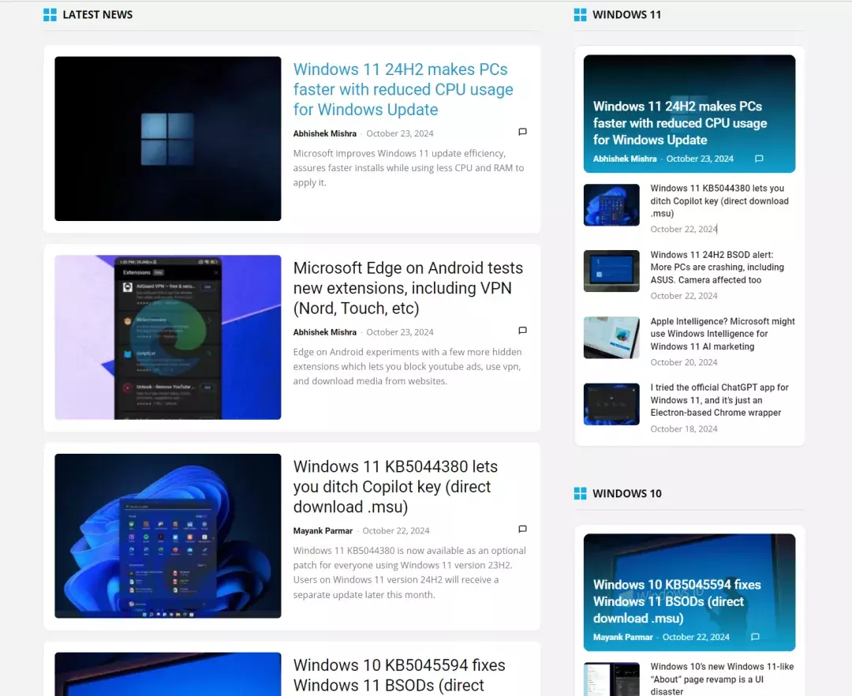This screenshot has width=852, height=696.
Task: Click the Windows 11 section logo icon
Action: [x=581, y=15]
